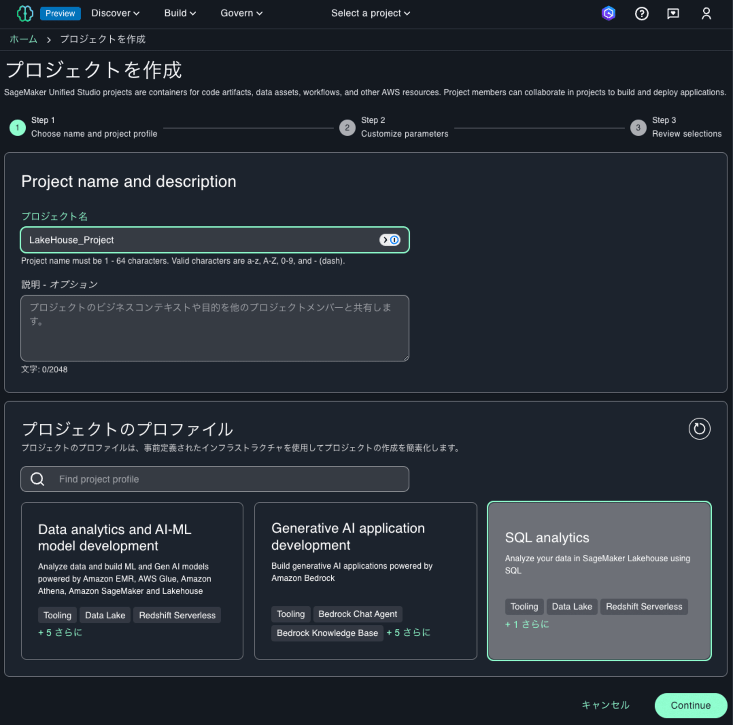Viewport: 733px width, 725px height.
Task: Go to ホーム breadcrumb link
Action: pos(23,40)
